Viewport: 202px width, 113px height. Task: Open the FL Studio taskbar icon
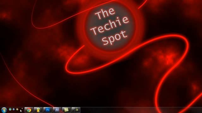point(38,110)
